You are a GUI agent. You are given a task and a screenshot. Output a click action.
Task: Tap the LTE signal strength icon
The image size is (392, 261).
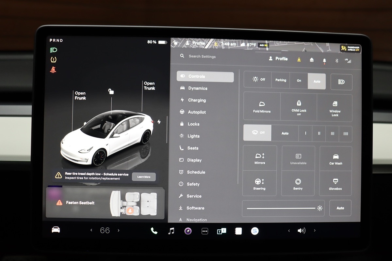(348, 61)
